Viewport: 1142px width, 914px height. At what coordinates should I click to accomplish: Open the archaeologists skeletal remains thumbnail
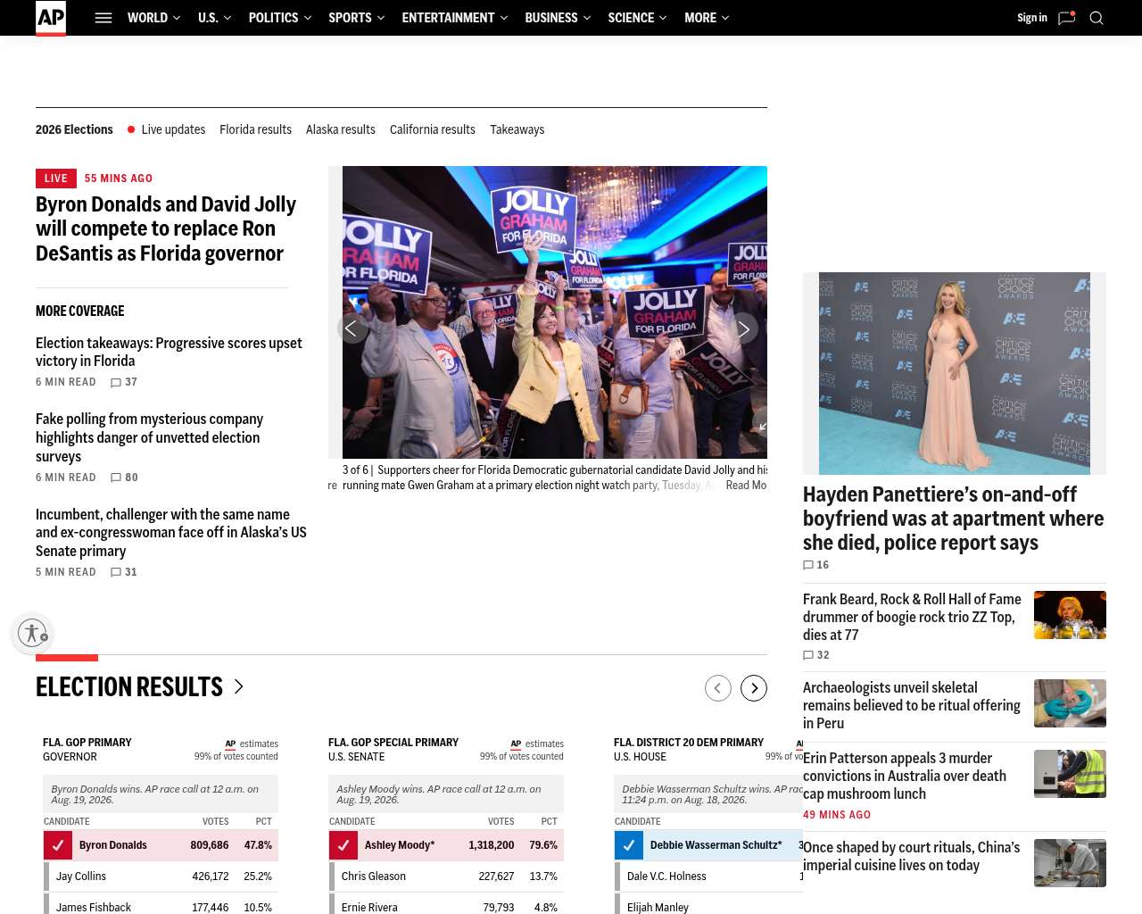tap(1070, 703)
